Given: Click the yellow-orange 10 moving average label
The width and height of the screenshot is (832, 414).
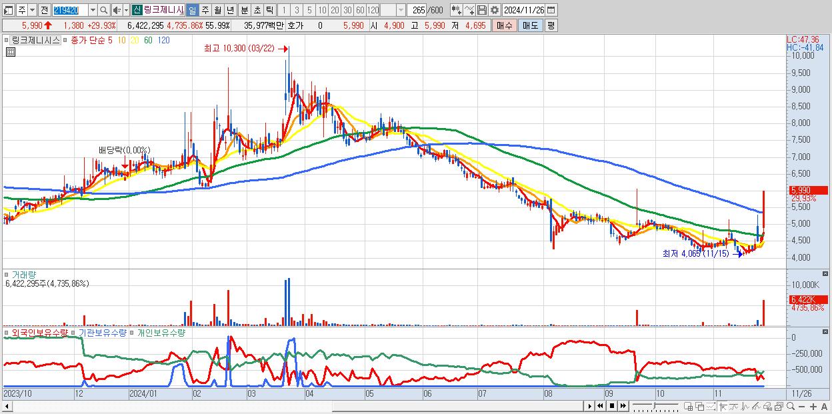Looking at the screenshot, I should [121, 40].
